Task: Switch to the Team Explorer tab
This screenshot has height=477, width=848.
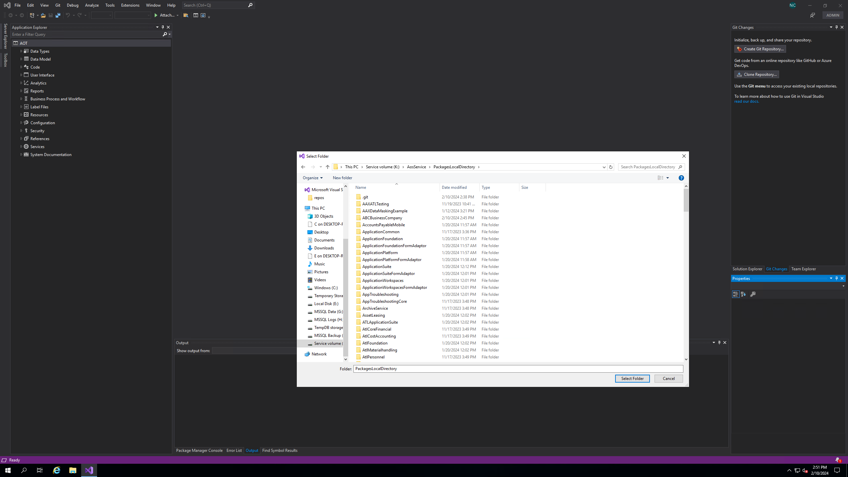Action: click(x=803, y=269)
